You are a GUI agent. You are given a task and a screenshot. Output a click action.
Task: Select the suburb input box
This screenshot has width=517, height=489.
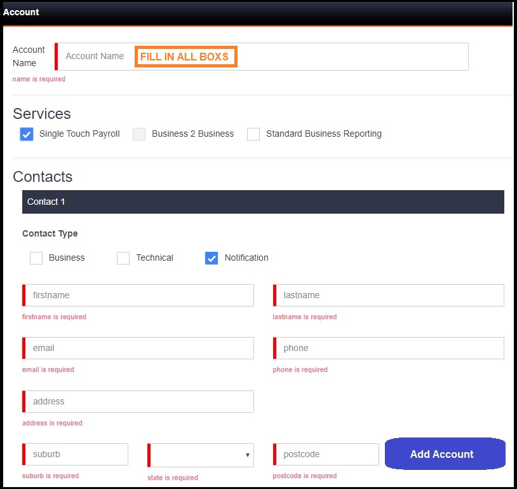(75, 454)
